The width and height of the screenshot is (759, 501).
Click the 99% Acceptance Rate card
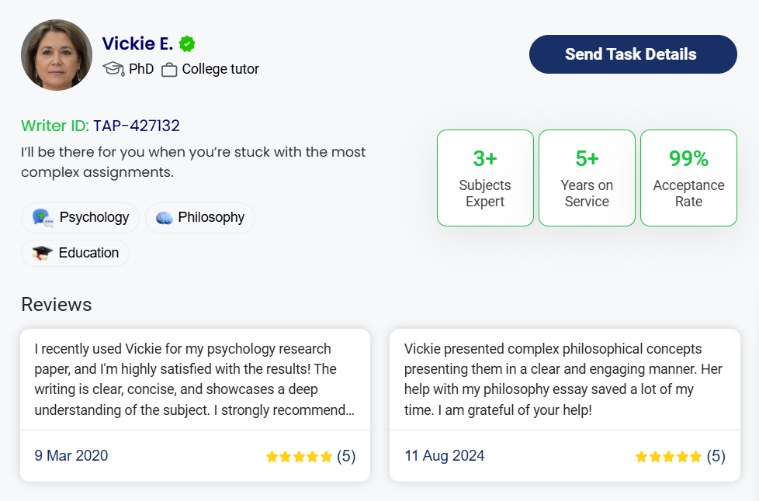[x=688, y=178]
